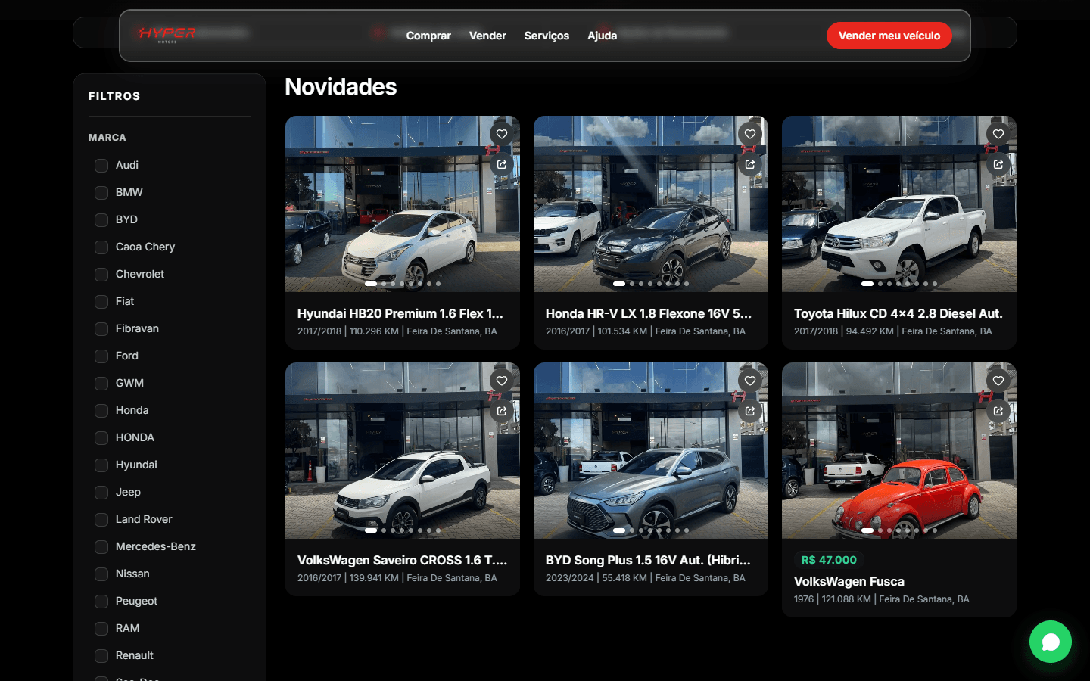This screenshot has height=681, width=1090.
Task: View the BYD Song Plus car photo
Action: 651,451
